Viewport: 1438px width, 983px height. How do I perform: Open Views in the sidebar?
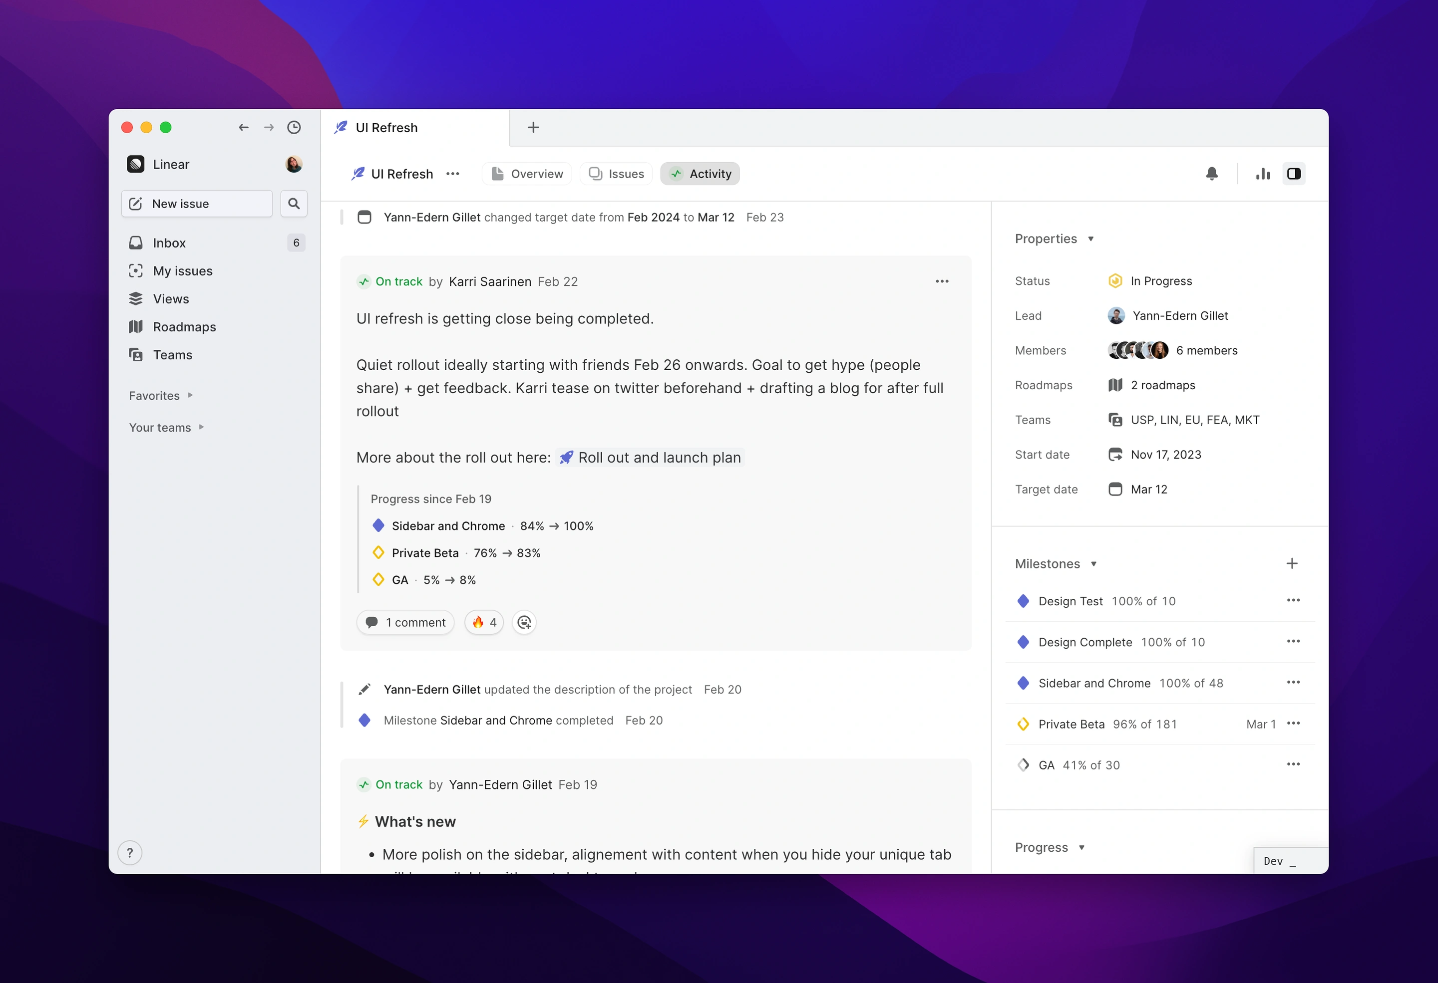point(216,299)
